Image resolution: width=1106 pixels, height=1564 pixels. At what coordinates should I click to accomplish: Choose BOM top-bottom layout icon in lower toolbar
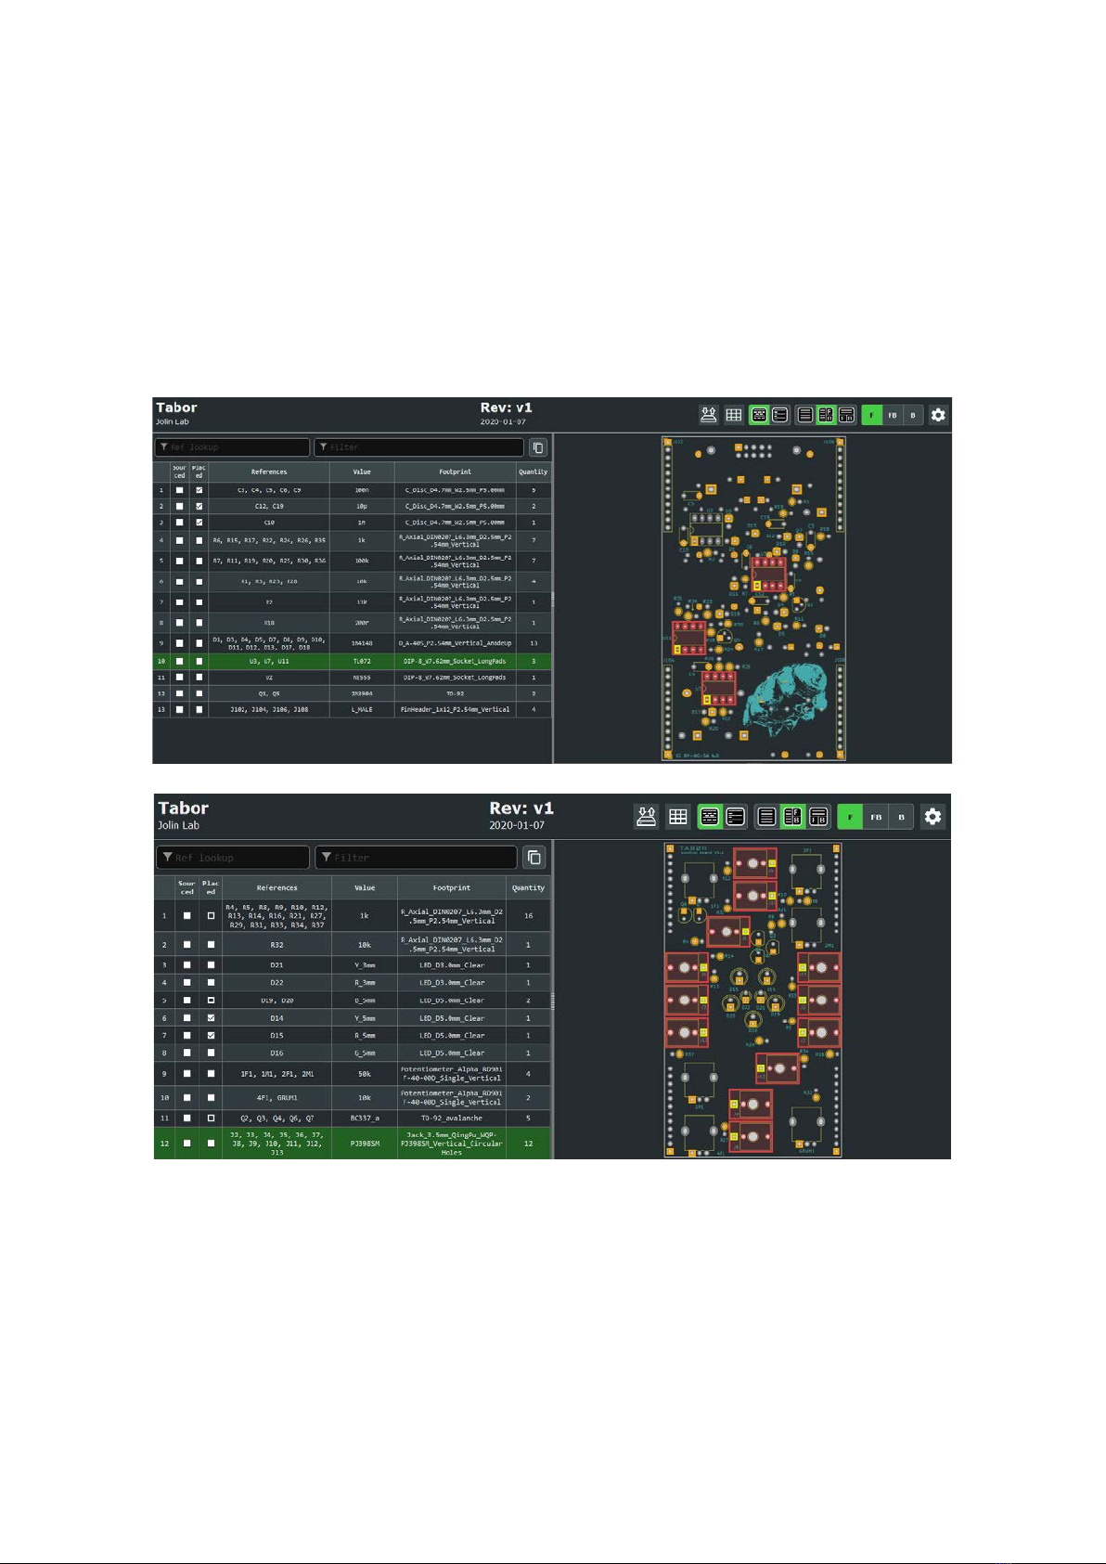818,817
